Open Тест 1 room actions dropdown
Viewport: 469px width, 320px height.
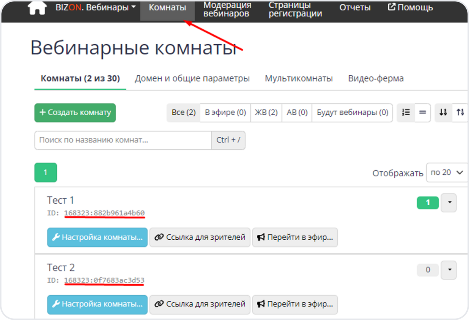(x=449, y=202)
